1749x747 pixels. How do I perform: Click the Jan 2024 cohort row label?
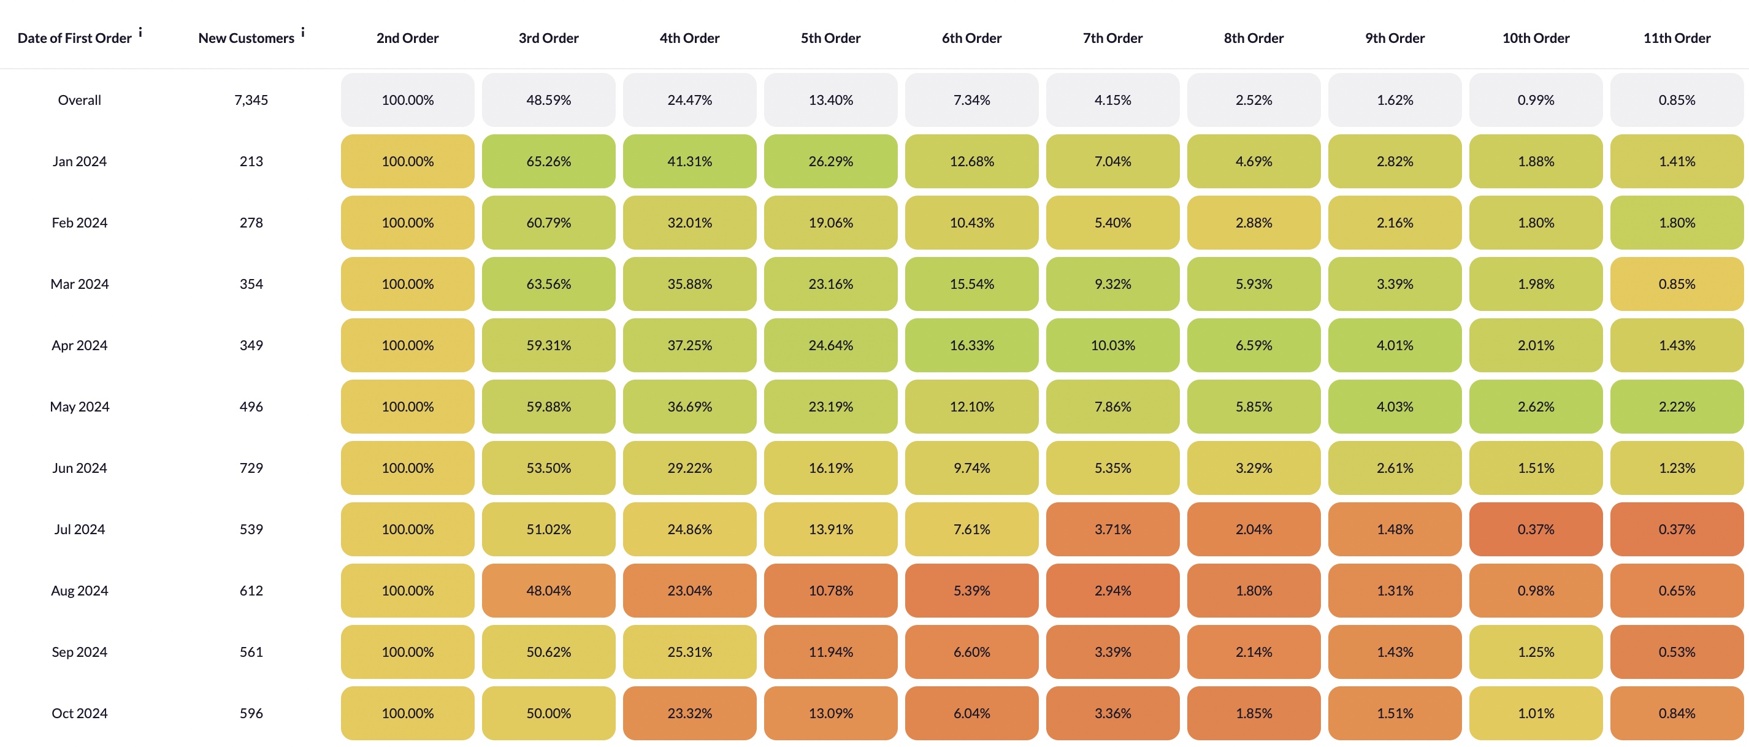(x=80, y=161)
